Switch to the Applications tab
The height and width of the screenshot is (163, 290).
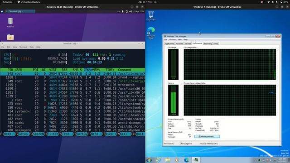click(x=169, y=43)
